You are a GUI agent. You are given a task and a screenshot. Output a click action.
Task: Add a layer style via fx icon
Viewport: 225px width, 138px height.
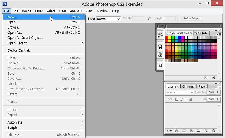[177, 131]
